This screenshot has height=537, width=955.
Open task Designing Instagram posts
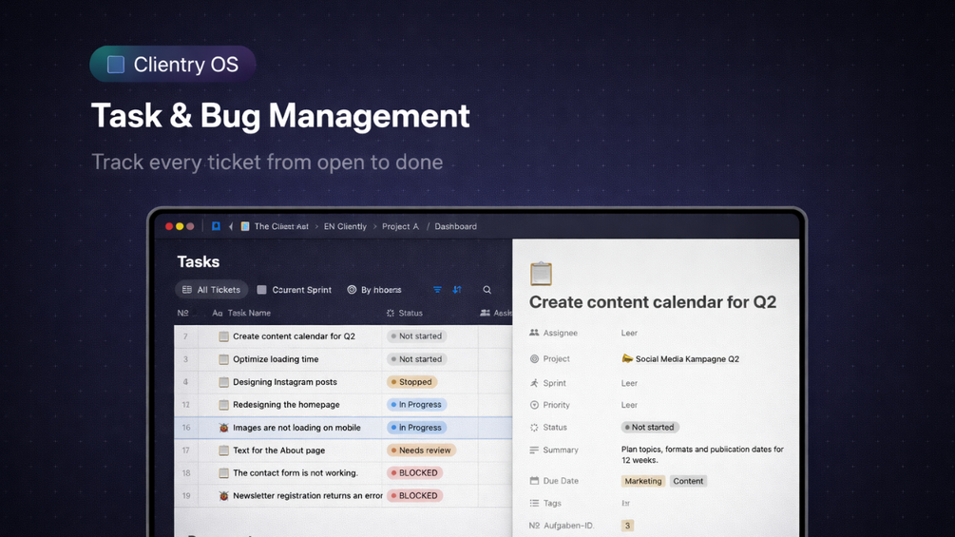284,382
